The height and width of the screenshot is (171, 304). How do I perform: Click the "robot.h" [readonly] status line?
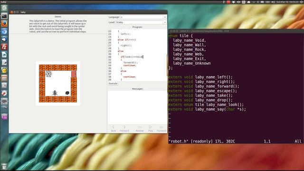[x=202, y=142]
